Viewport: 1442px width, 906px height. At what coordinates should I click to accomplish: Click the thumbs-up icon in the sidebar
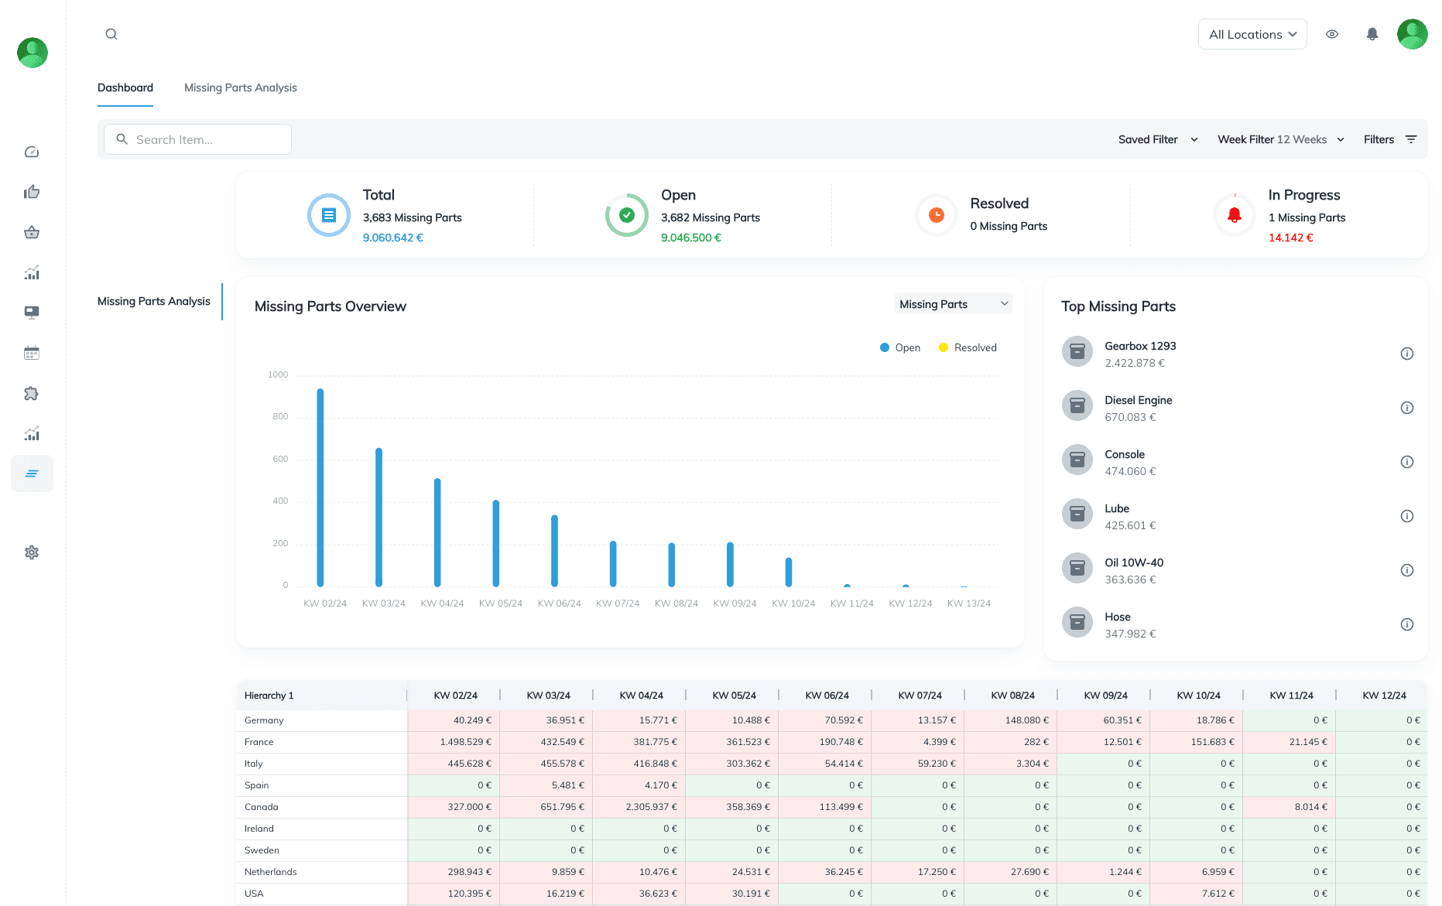tap(32, 192)
